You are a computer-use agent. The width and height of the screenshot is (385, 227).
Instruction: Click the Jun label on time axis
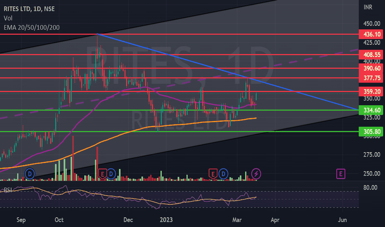342,220
